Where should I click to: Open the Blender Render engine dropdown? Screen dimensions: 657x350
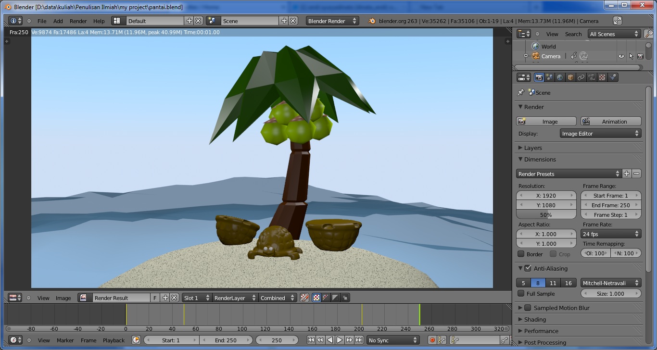332,21
